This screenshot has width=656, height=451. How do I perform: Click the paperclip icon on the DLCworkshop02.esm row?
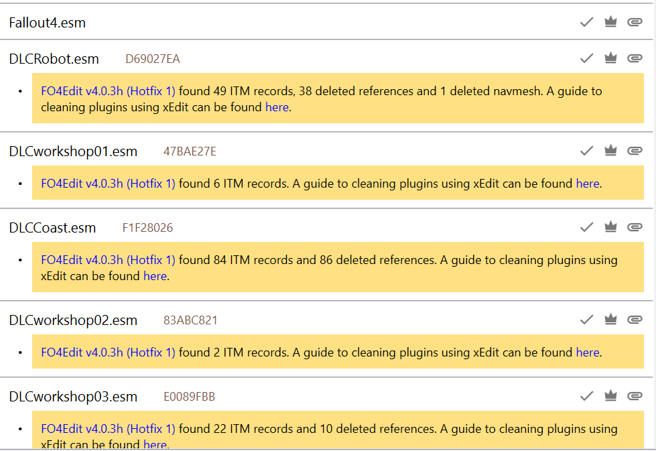[x=635, y=320]
